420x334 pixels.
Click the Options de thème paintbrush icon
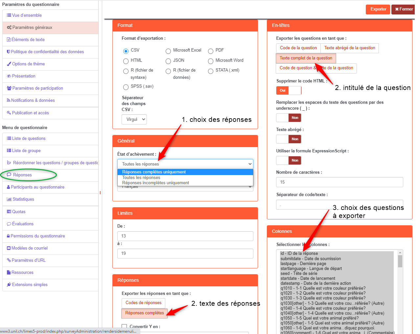[9, 64]
